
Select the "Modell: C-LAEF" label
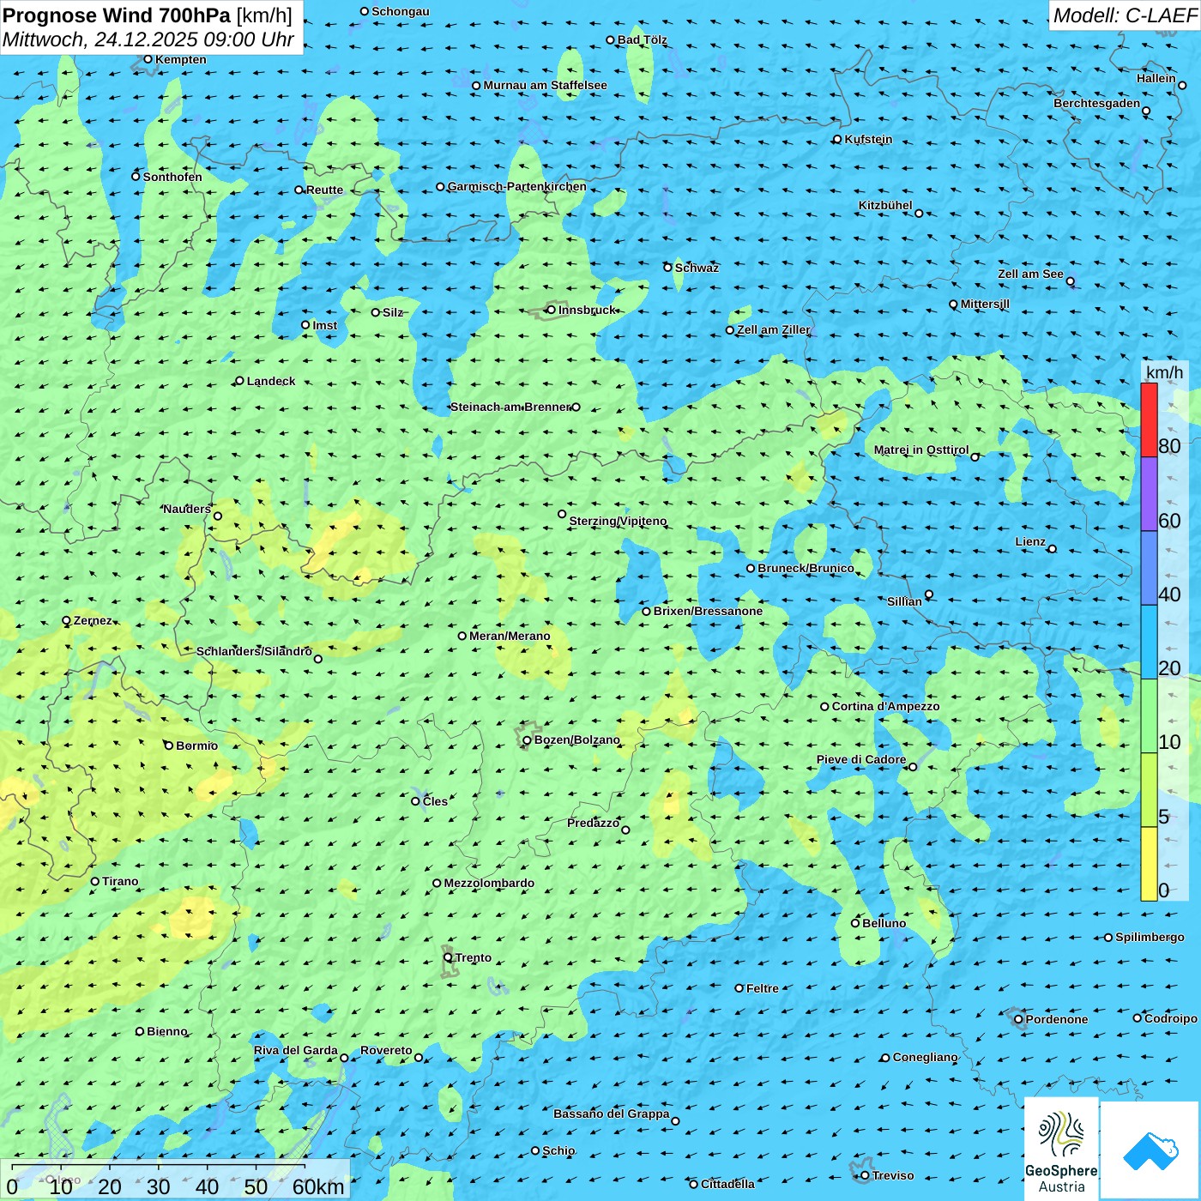1125,15
